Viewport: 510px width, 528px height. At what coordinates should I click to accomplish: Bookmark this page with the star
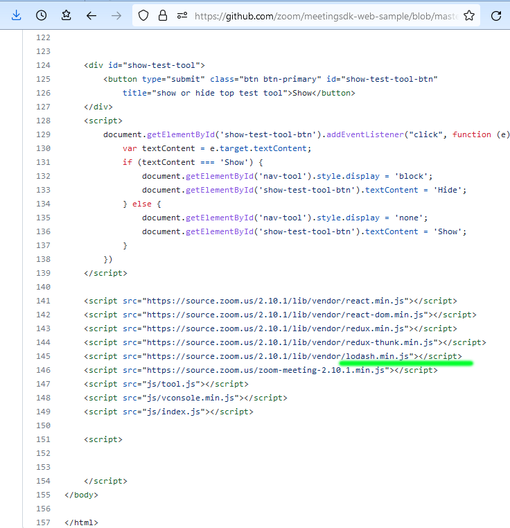tap(469, 15)
